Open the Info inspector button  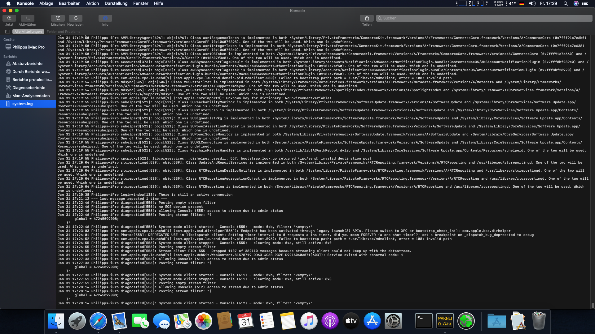(x=105, y=18)
